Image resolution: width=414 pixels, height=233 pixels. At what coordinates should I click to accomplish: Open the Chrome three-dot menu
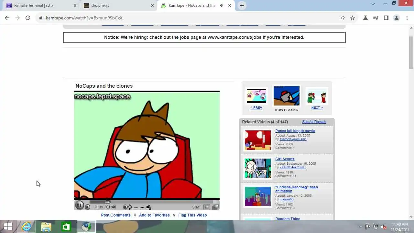pyautogui.click(x=407, y=18)
